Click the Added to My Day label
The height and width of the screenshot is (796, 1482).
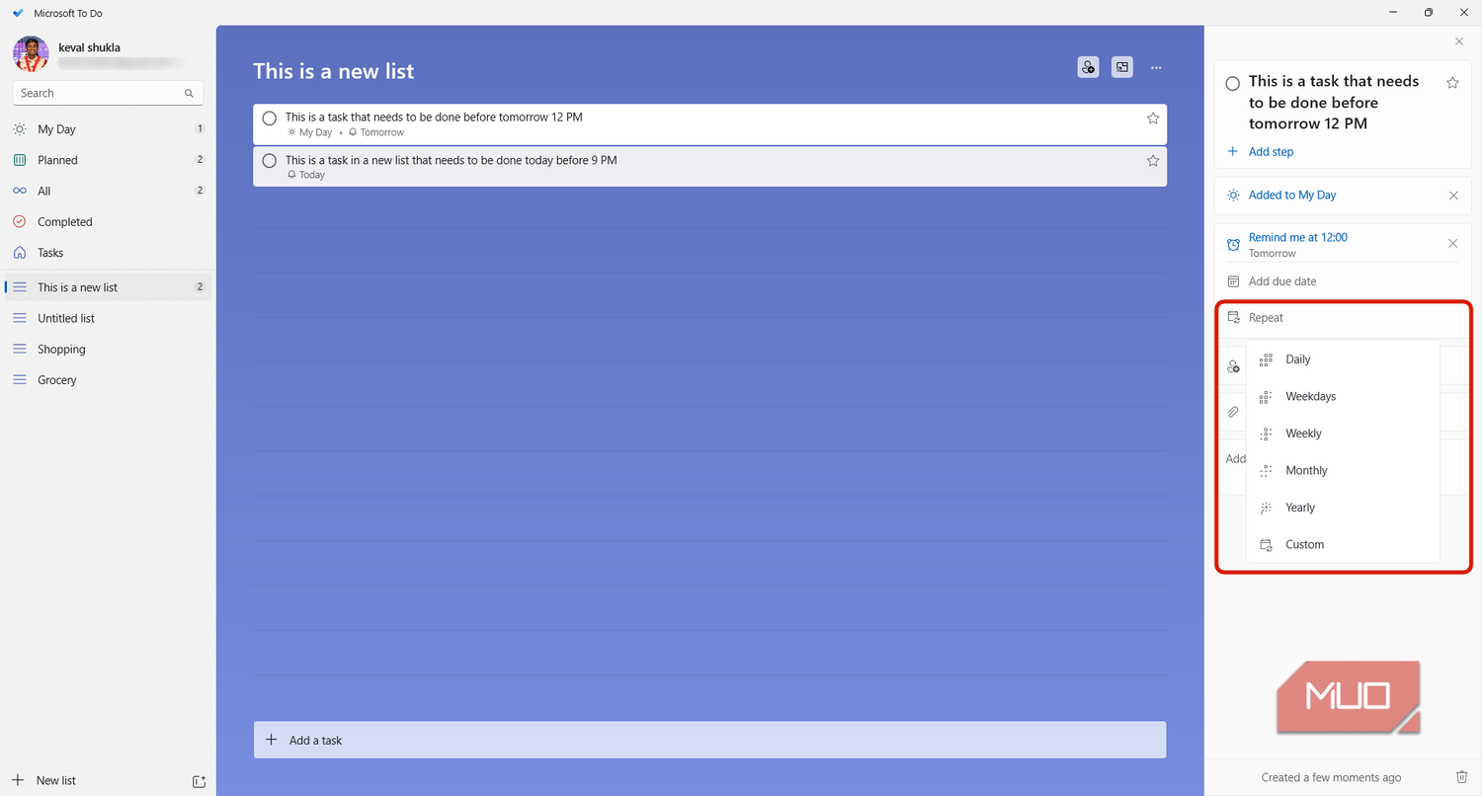pyautogui.click(x=1292, y=196)
